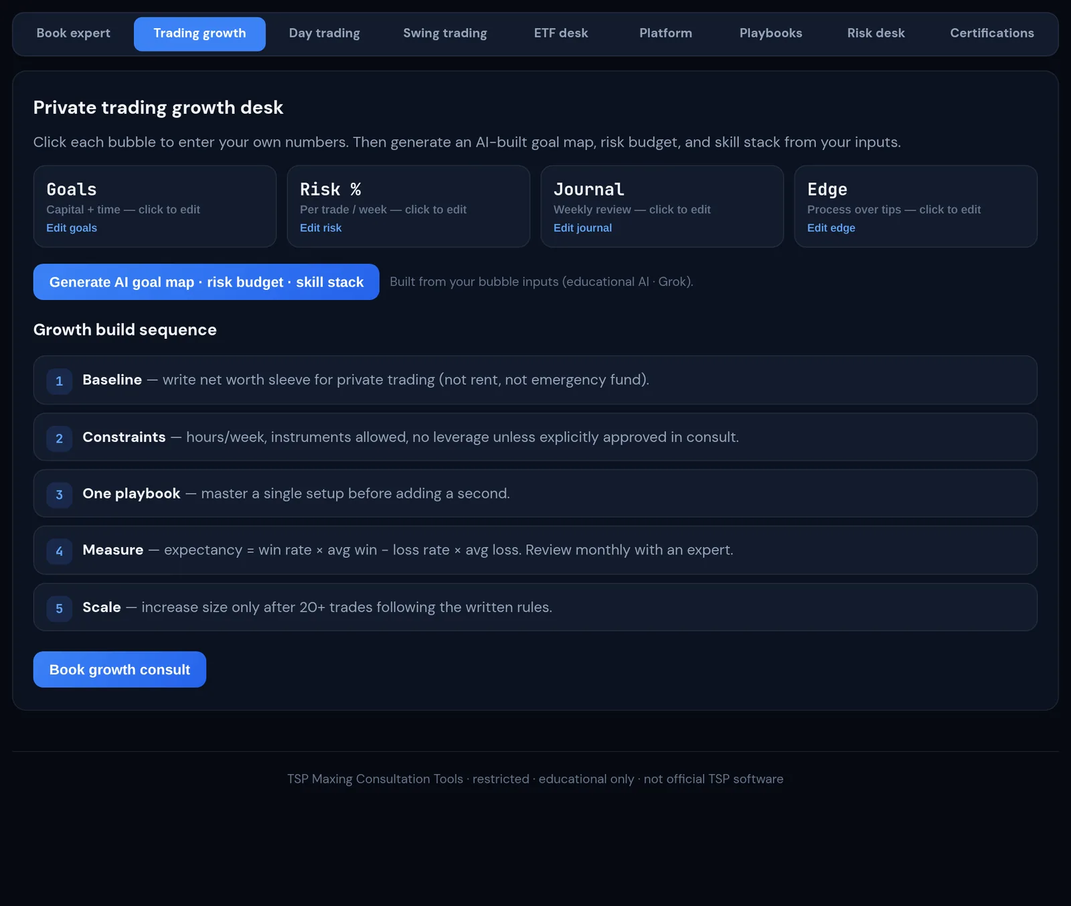
Task: Click the 'Capital + time — click to edit' text
Action: (x=123, y=210)
